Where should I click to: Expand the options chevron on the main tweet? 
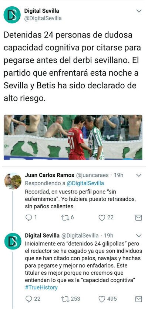click(x=139, y=11)
